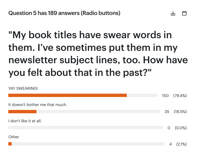Viewport: 203px width, 153px height.
Task: Select the 4 responses count
Action: point(171,144)
